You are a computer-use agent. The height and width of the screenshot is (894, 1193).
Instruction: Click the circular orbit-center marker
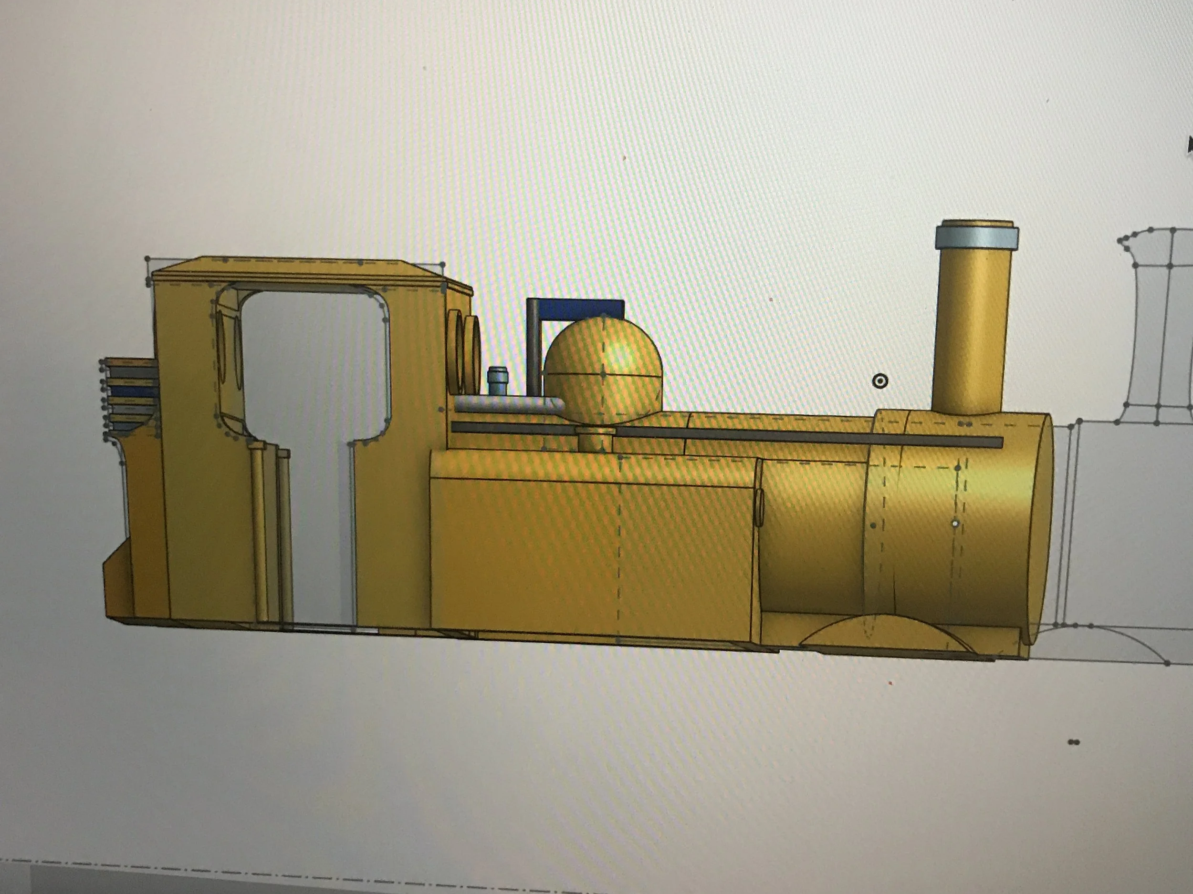879,381
